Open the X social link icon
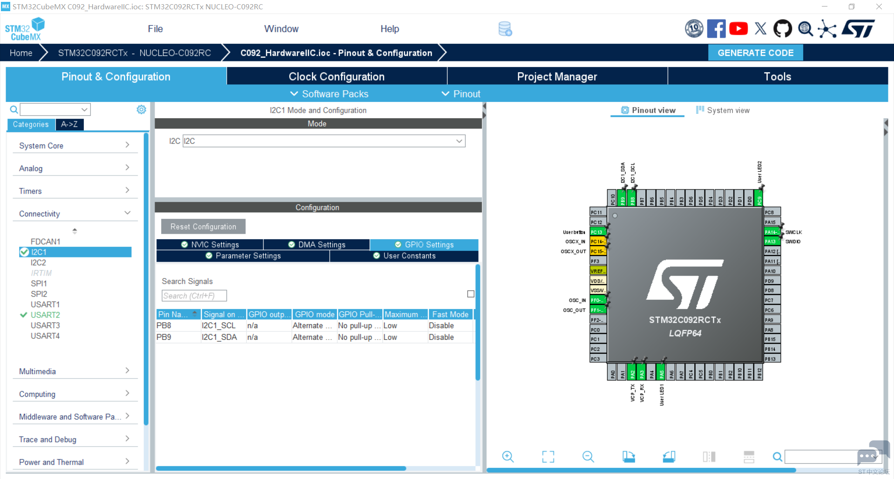The image size is (894, 479). click(760, 29)
